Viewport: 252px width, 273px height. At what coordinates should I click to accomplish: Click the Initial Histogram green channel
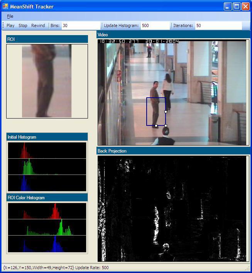(47, 167)
